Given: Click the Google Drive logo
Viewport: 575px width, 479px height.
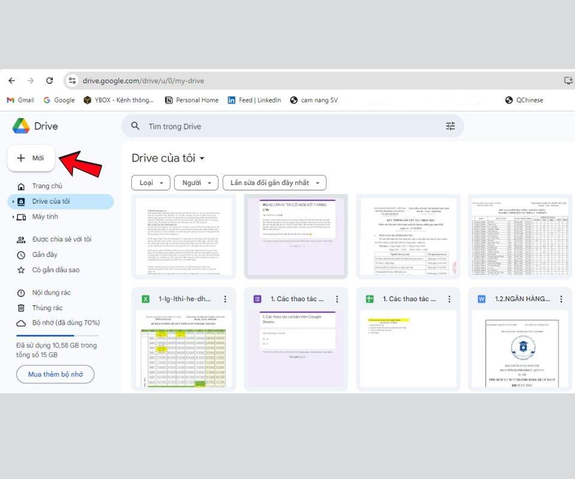Looking at the screenshot, I should pyautogui.click(x=22, y=126).
